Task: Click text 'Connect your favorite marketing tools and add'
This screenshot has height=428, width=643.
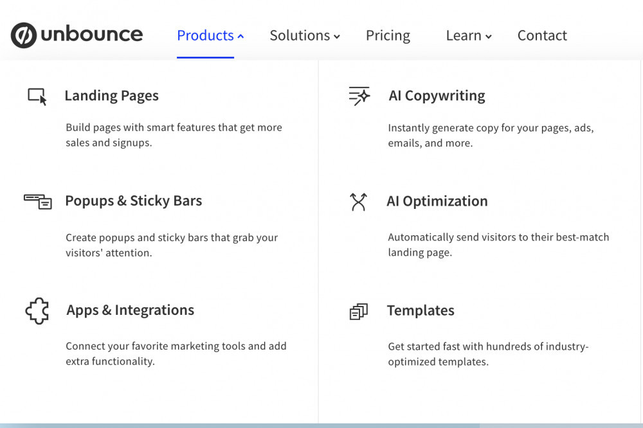Action: point(176,346)
